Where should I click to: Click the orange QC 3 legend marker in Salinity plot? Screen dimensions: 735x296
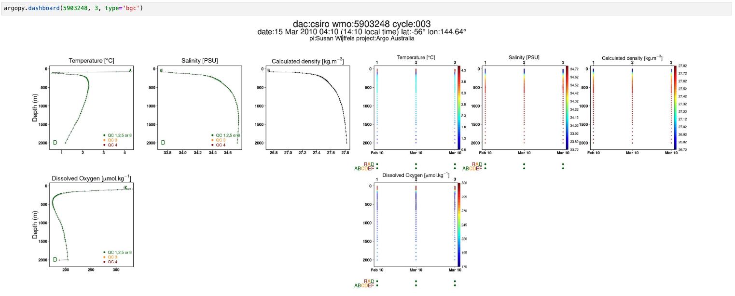pyautogui.click(x=212, y=140)
